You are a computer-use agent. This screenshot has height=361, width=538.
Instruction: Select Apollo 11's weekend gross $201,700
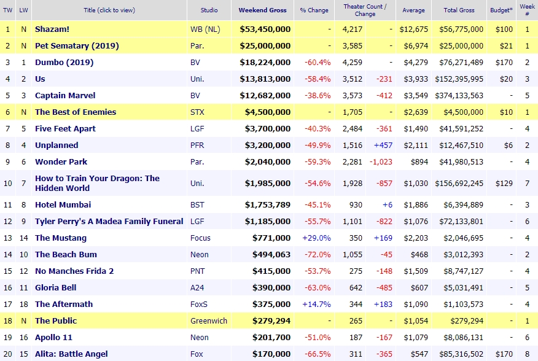pyautogui.click(x=271, y=337)
